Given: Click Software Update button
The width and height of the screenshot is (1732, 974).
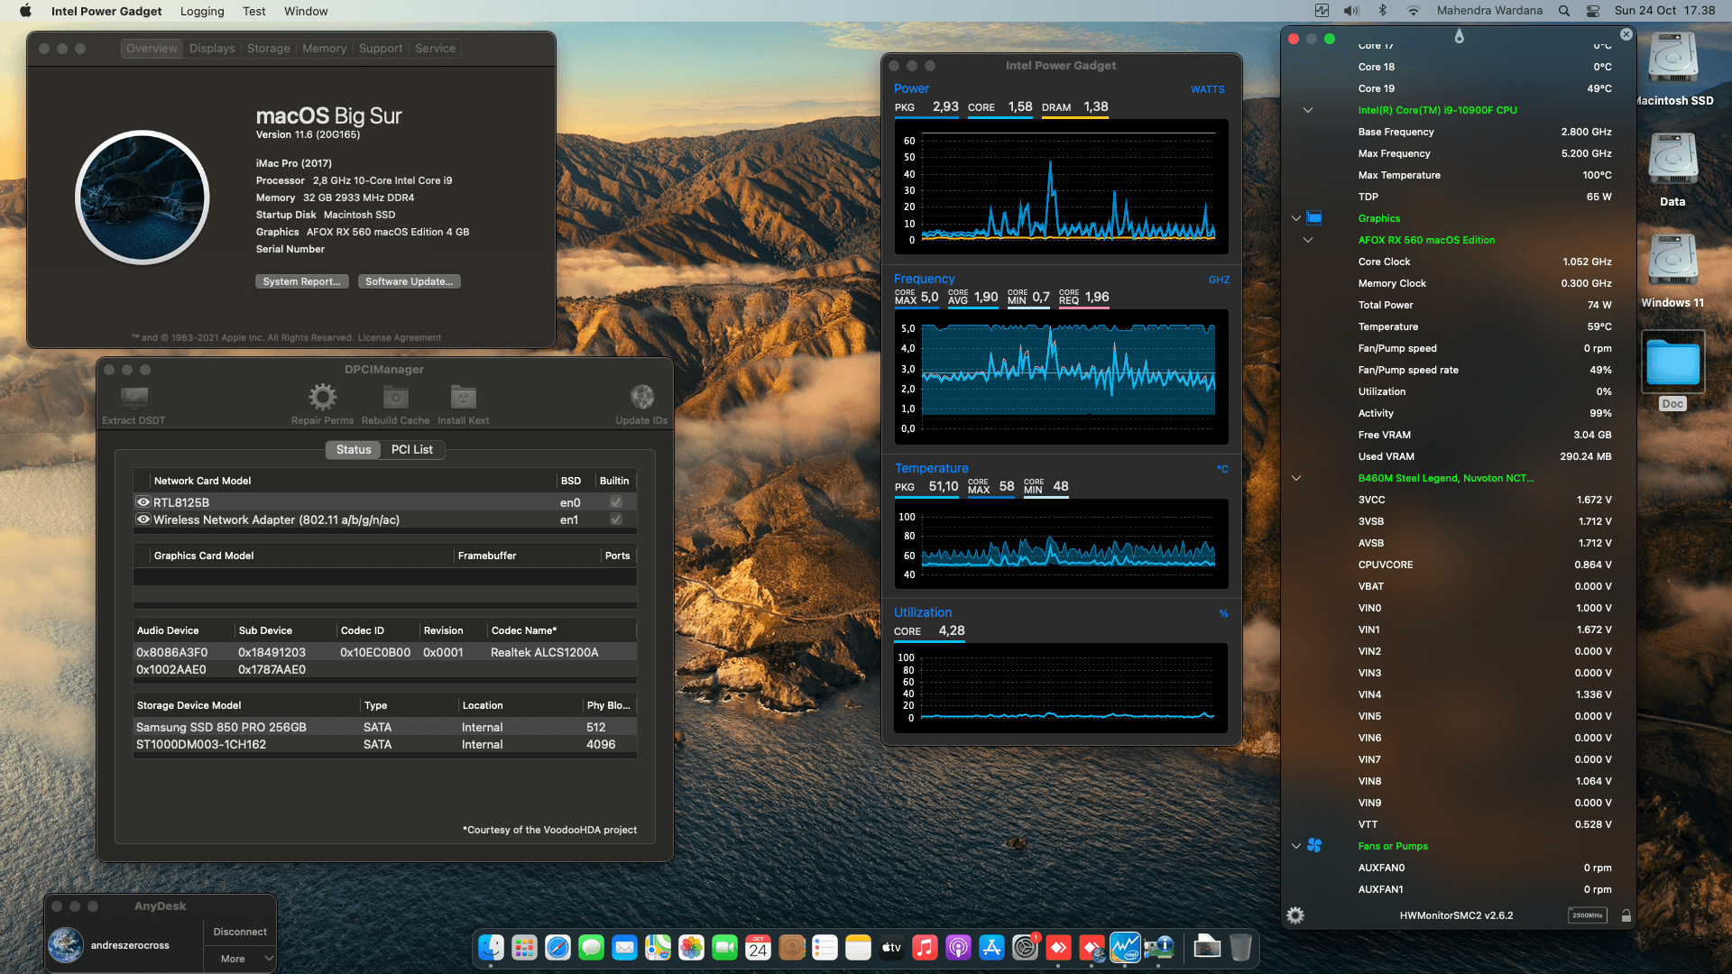Looking at the screenshot, I should point(409,281).
